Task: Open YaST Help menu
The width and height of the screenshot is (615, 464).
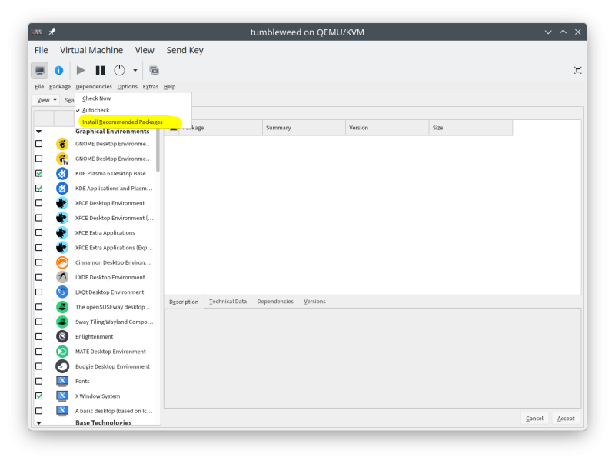Action: (169, 87)
